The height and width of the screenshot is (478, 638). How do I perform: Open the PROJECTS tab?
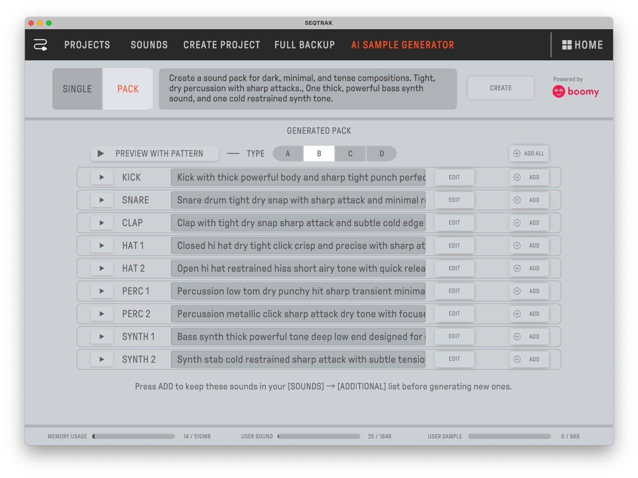(x=87, y=45)
